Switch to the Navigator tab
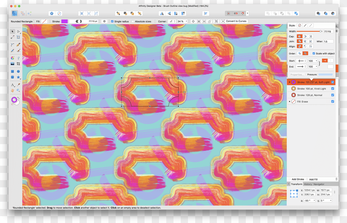347x223 pixels. coord(319,184)
